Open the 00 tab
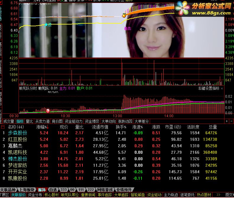This screenshot has height=198, width=234. 72,190
